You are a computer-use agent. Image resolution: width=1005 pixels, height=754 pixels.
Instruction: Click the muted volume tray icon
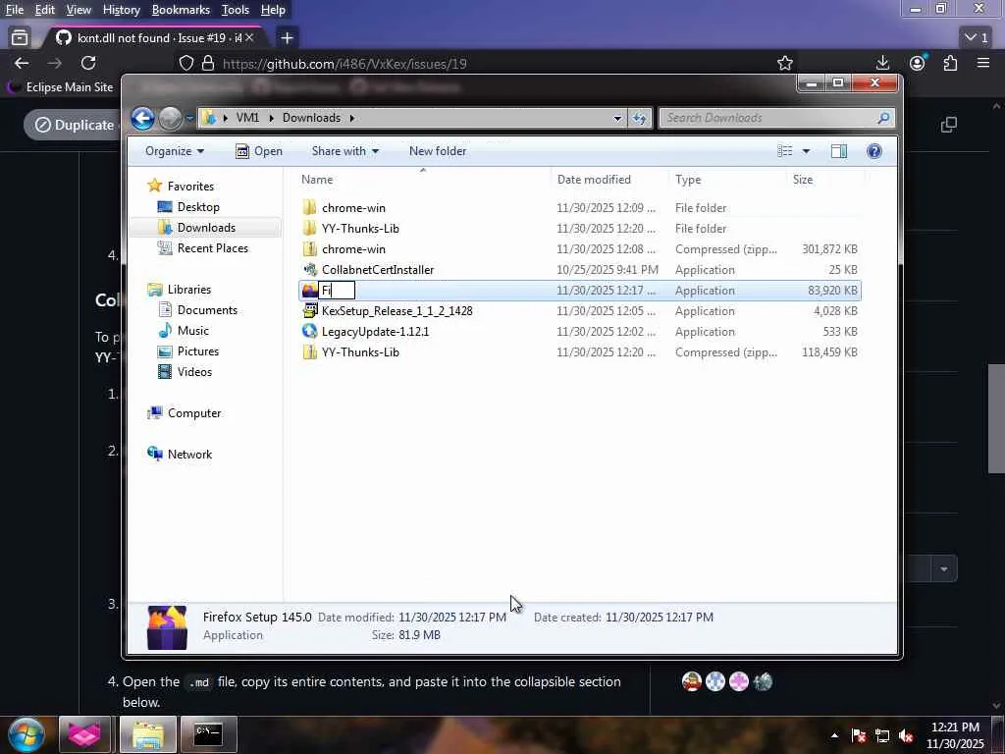pyautogui.click(x=906, y=736)
